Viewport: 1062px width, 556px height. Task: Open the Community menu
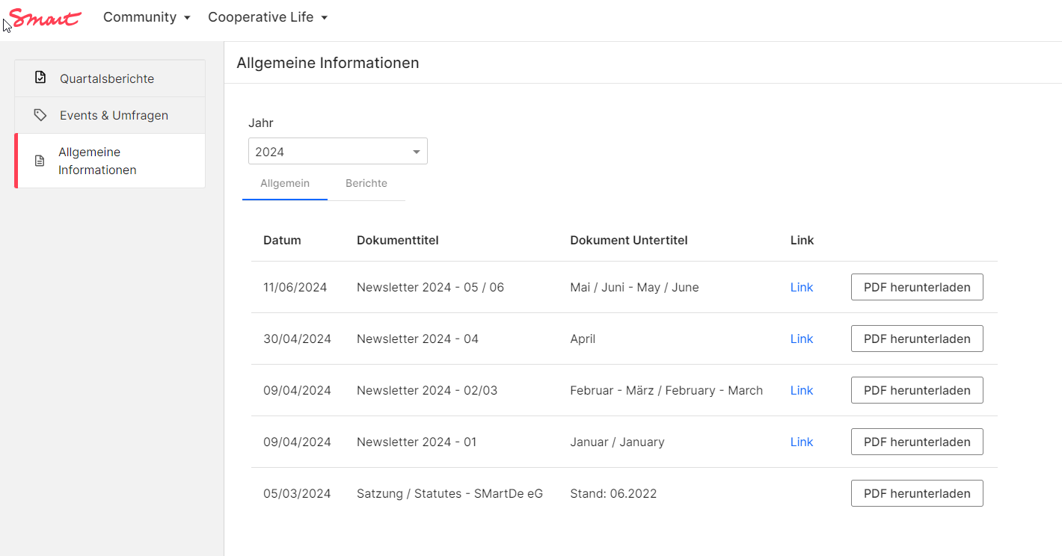pos(147,17)
